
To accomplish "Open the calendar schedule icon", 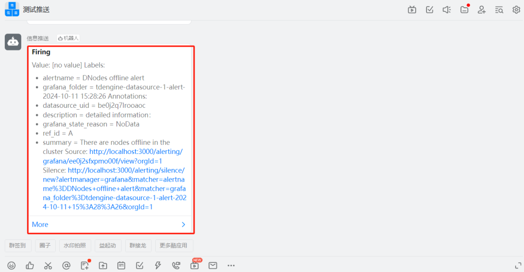I will (x=121, y=266).
